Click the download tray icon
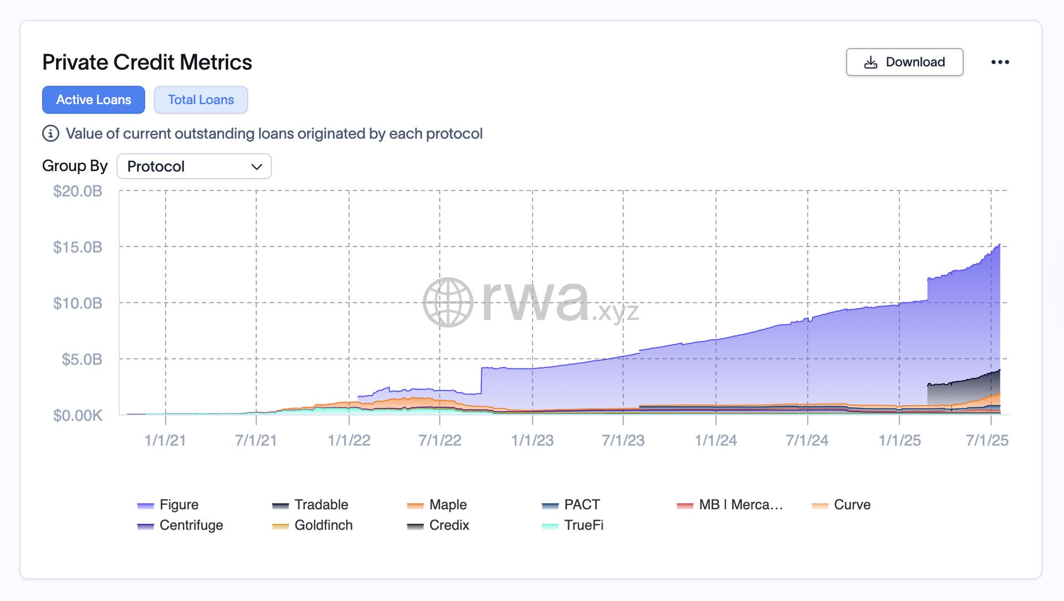 (871, 62)
